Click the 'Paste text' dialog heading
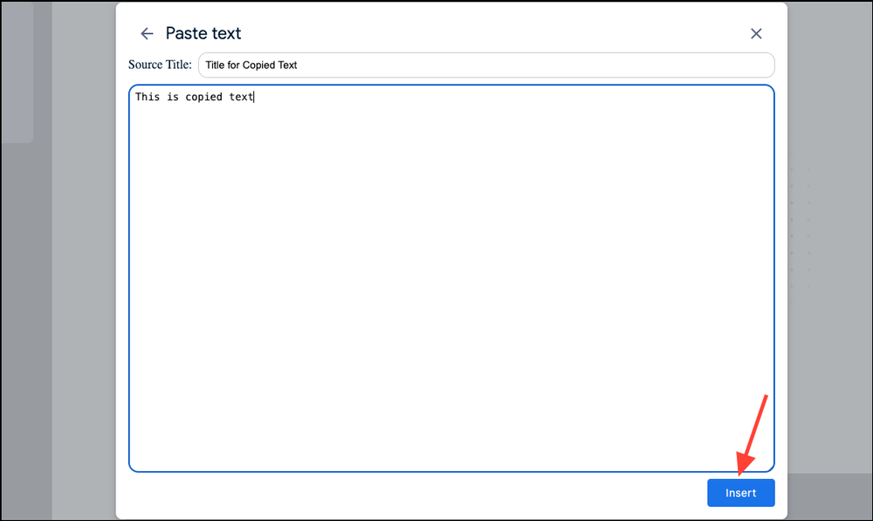The width and height of the screenshot is (873, 521). pyautogui.click(x=203, y=33)
